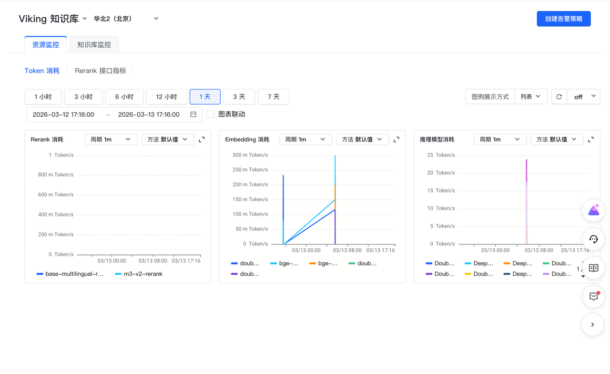Go to next legend page in 推理模型消耗

point(583,277)
